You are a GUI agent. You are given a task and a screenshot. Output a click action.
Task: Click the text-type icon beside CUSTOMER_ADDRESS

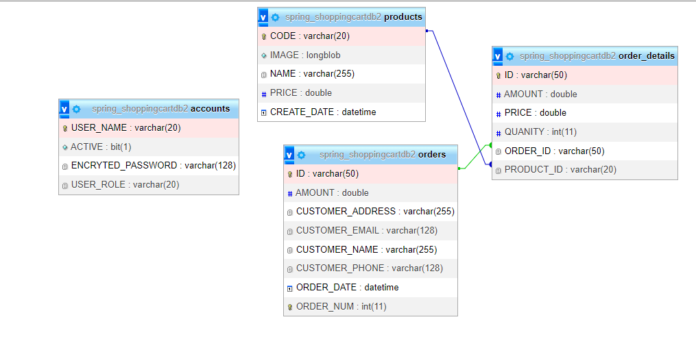pyautogui.click(x=290, y=212)
